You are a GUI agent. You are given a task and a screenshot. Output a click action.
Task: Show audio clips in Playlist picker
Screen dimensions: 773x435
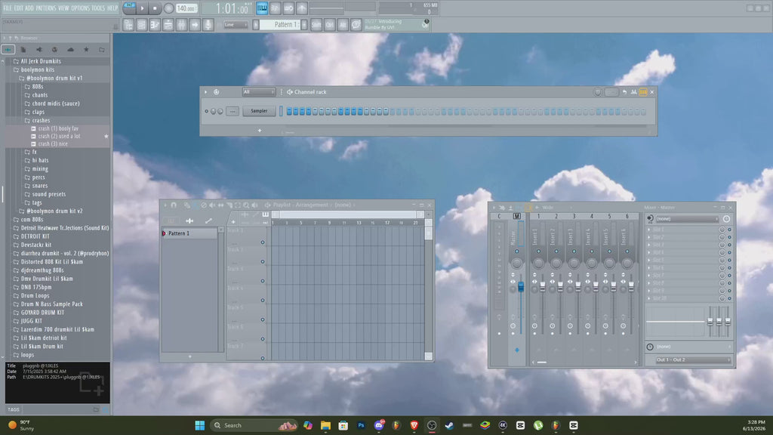pyautogui.click(x=189, y=221)
